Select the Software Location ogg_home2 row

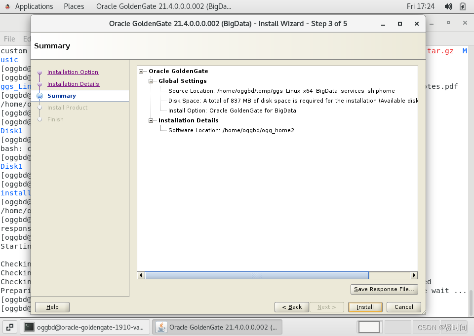tap(231, 130)
